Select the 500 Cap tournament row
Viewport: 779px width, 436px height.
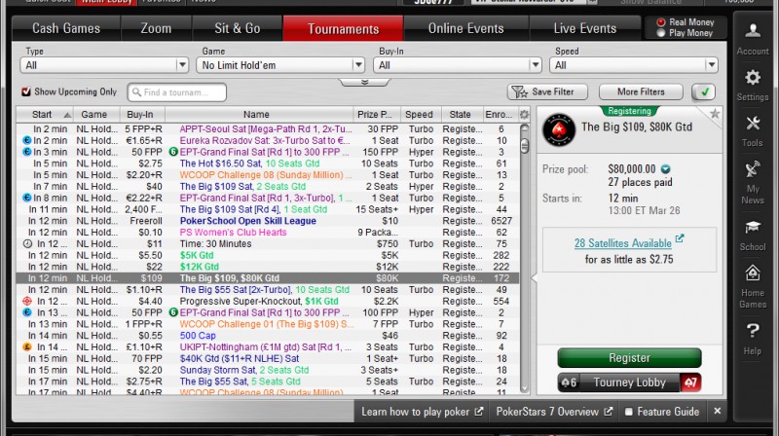pos(268,336)
